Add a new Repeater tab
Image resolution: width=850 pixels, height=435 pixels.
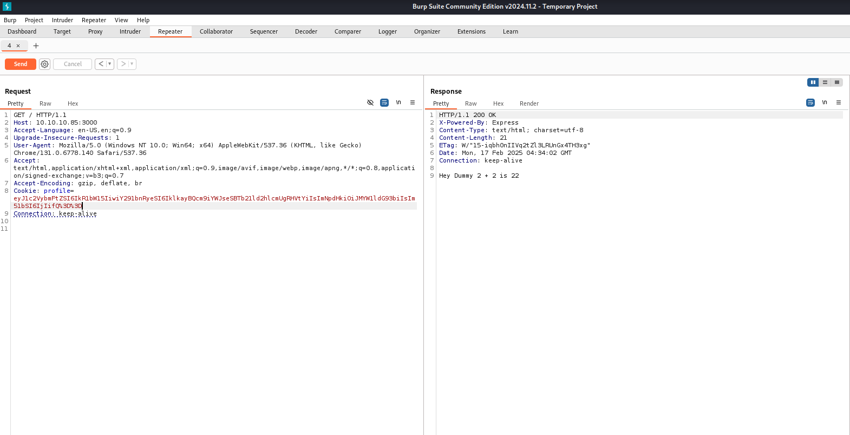[x=36, y=46]
